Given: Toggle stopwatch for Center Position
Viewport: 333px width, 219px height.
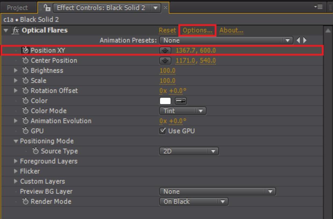Looking at the screenshot, I should (x=25, y=61).
